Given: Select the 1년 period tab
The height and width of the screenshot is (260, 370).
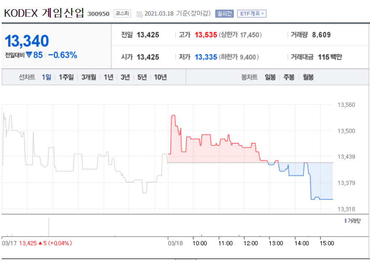Looking at the screenshot, I should (108, 77).
